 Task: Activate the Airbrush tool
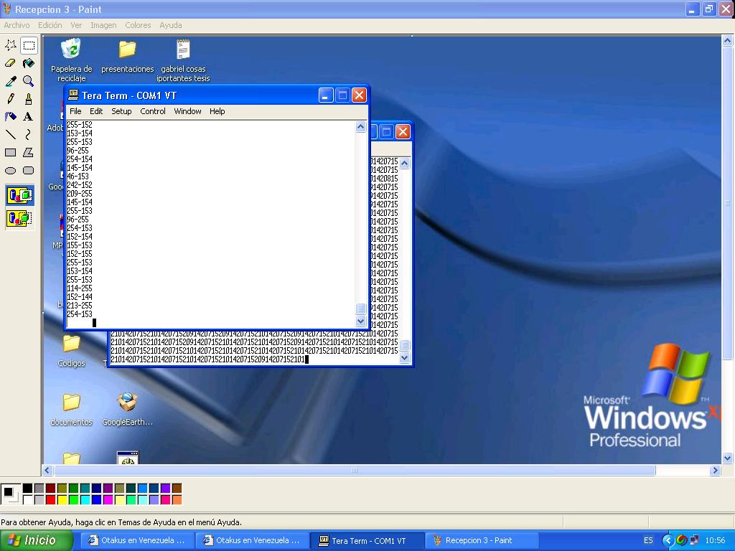point(11,116)
